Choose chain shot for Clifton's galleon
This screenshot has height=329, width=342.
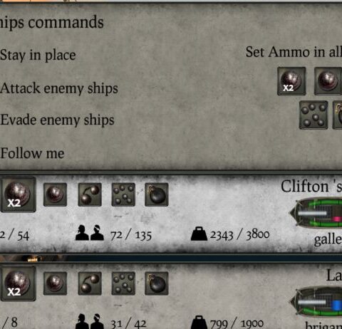tap(90, 194)
